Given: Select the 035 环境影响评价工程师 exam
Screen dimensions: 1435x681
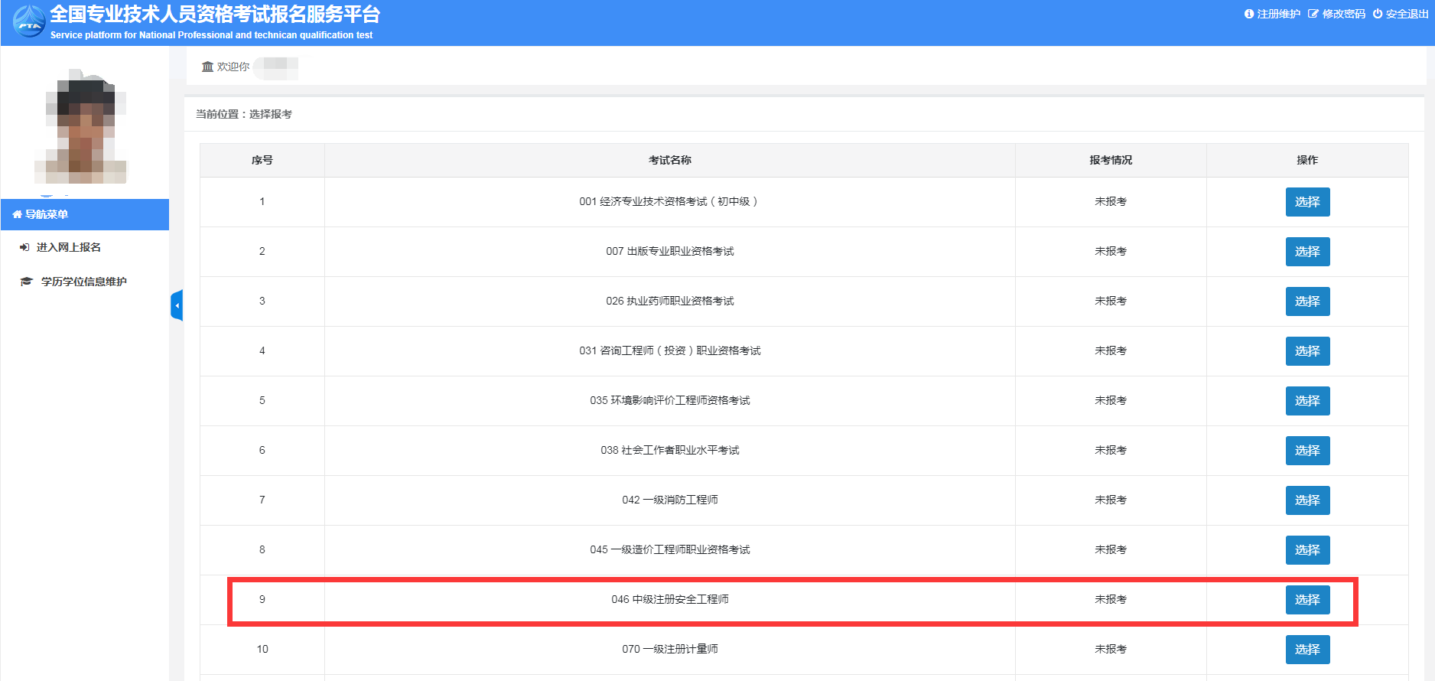Looking at the screenshot, I should tap(1307, 401).
